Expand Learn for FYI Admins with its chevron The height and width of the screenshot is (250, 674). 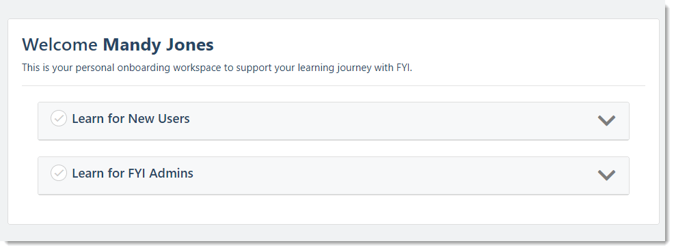606,175
